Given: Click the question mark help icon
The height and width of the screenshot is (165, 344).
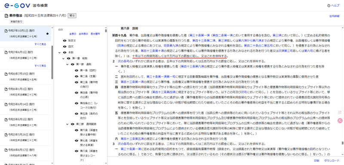Looking at the screenshot, I should pyautogui.click(x=329, y=6).
